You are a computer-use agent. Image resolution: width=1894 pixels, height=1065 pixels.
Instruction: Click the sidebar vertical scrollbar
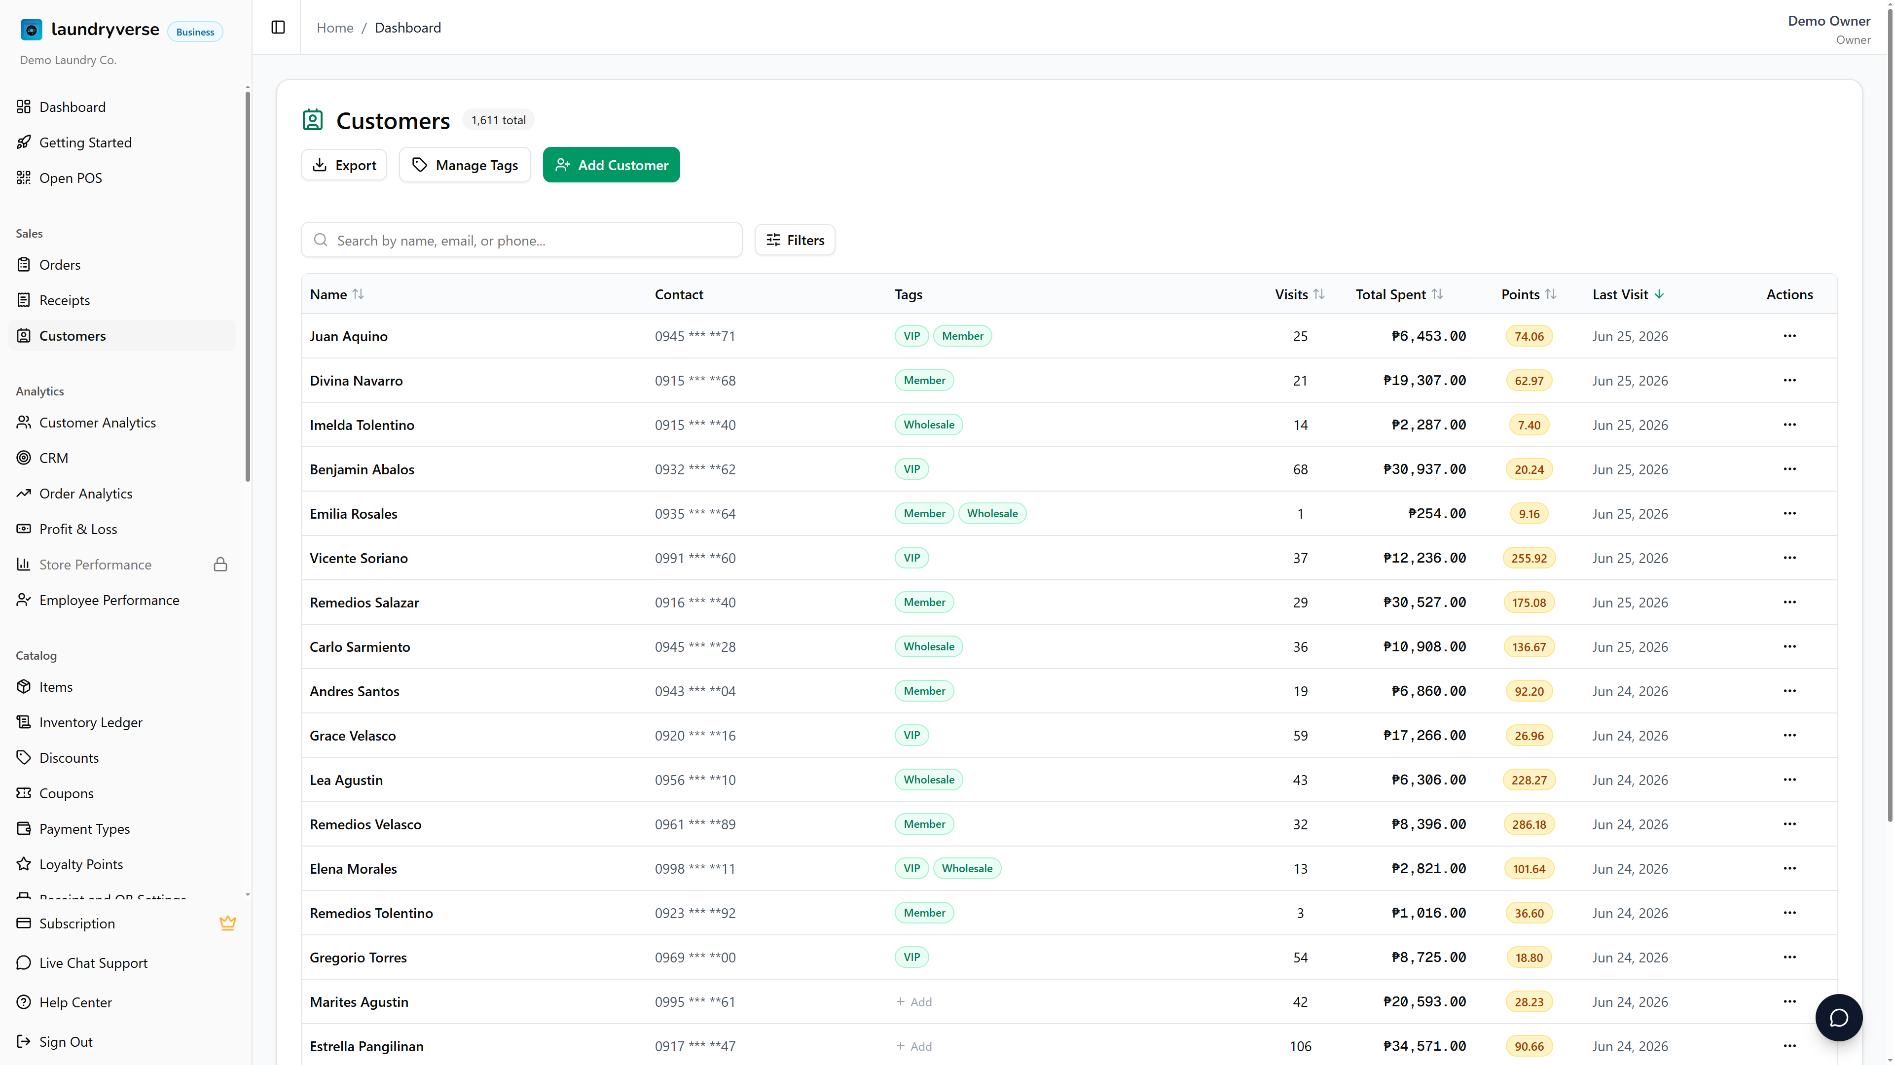[248, 286]
